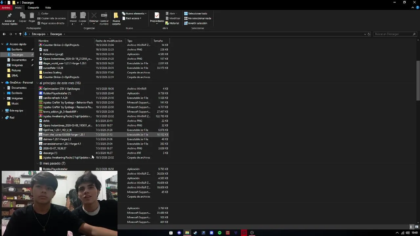Click Copiar ruta de acceso
420x236 pixels.
click(x=52, y=18)
